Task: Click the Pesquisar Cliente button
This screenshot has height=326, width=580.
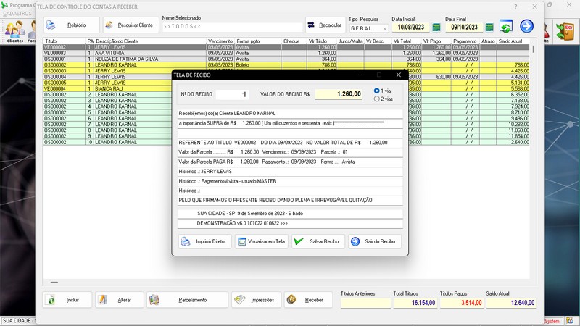Action: (x=131, y=25)
